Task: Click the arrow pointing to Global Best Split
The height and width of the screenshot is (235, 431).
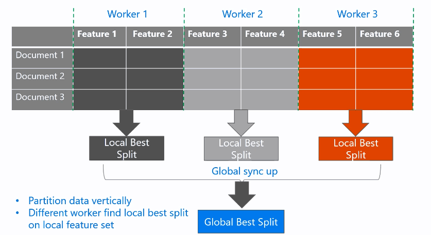Action: pyautogui.click(x=242, y=195)
